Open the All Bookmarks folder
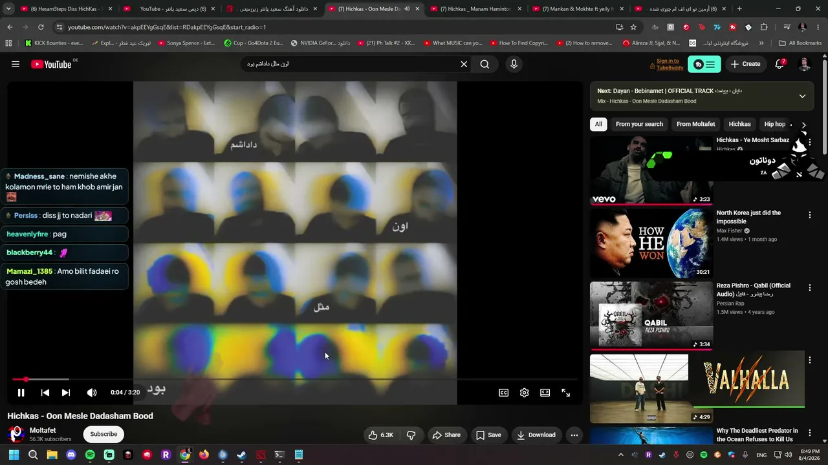Image resolution: width=828 pixels, height=465 pixels. [800, 43]
